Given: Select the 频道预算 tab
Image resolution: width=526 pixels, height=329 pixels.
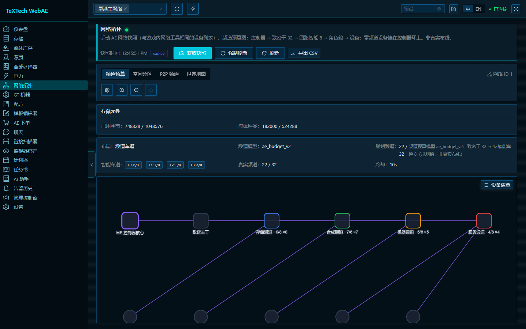Looking at the screenshot, I should [115, 74].
